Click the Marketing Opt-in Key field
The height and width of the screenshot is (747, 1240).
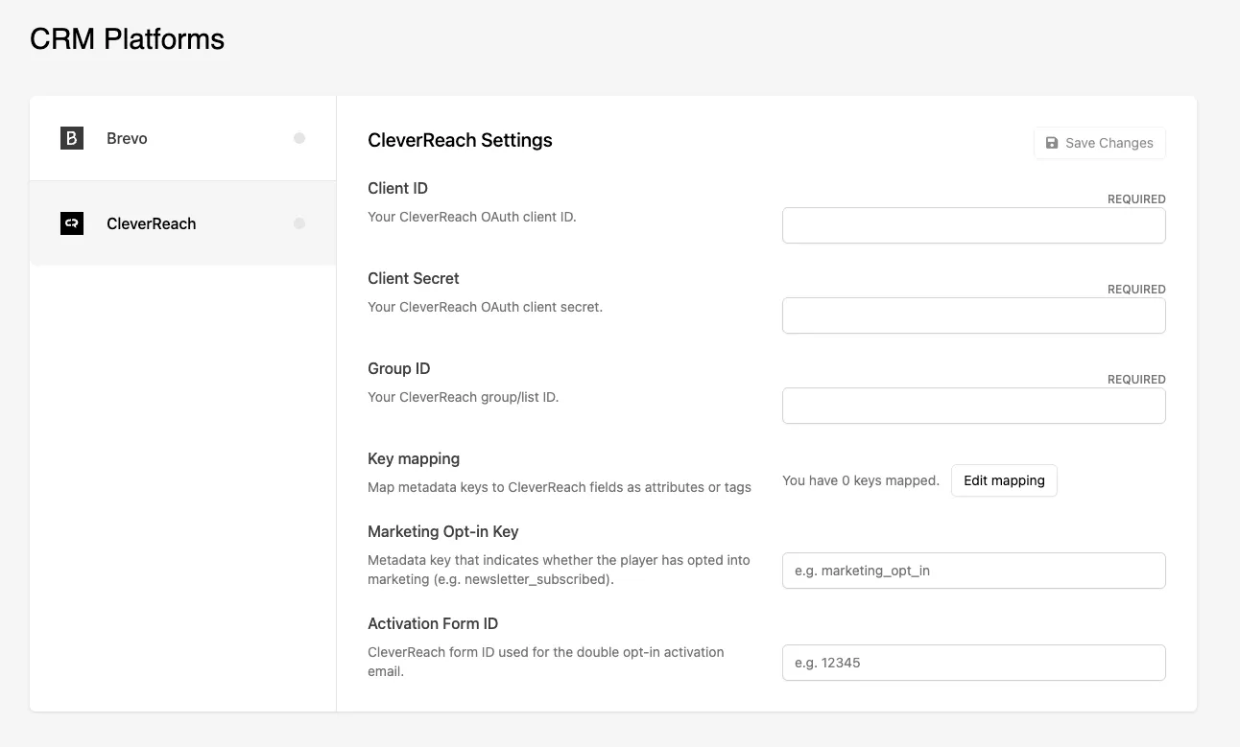click(x=973, y=571)
